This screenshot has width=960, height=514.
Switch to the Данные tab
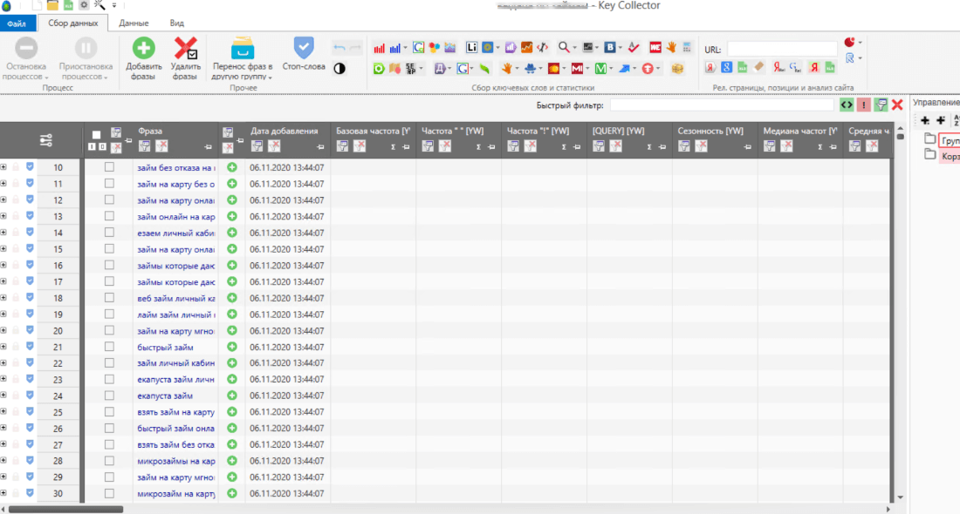pyautogui.click(x=134, y=23)
